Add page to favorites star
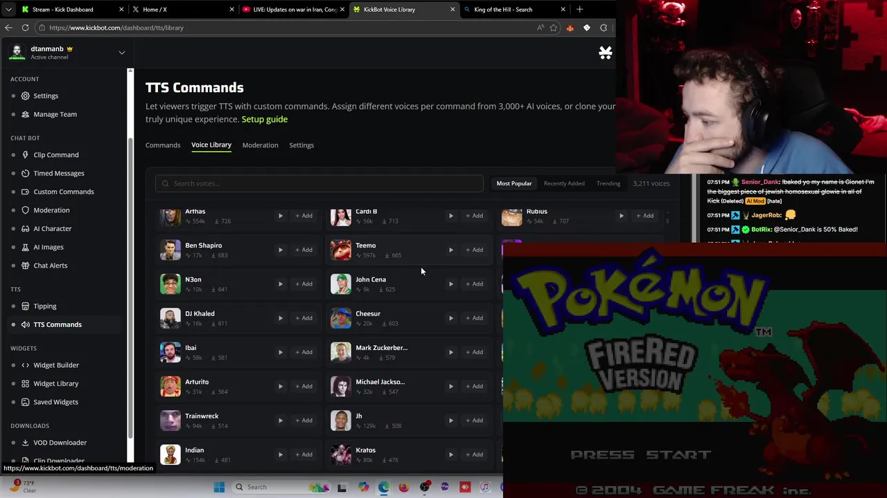Image resolution: width=887 pixels, height=498 pixels. [x=553, y=28]
